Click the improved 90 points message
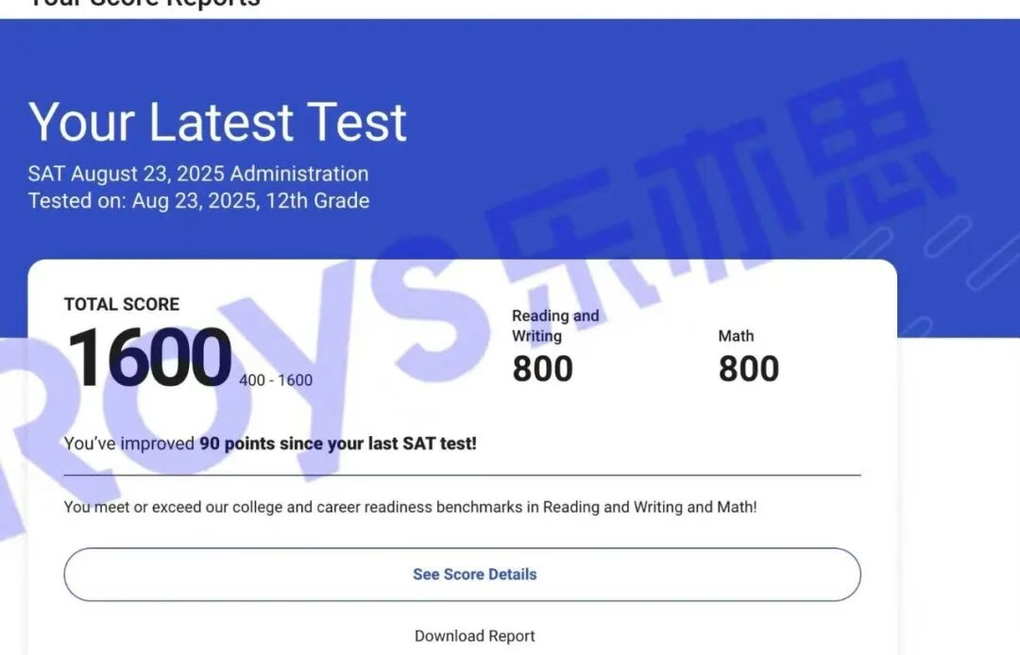This screenshot has height=655, width=1020. point(270,443)
